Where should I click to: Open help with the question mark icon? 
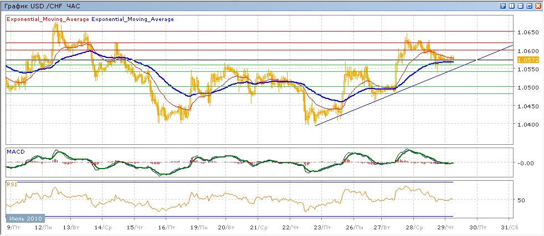[502, 6]
